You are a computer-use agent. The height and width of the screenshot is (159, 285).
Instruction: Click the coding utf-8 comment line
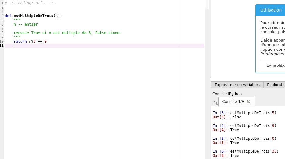30,3
